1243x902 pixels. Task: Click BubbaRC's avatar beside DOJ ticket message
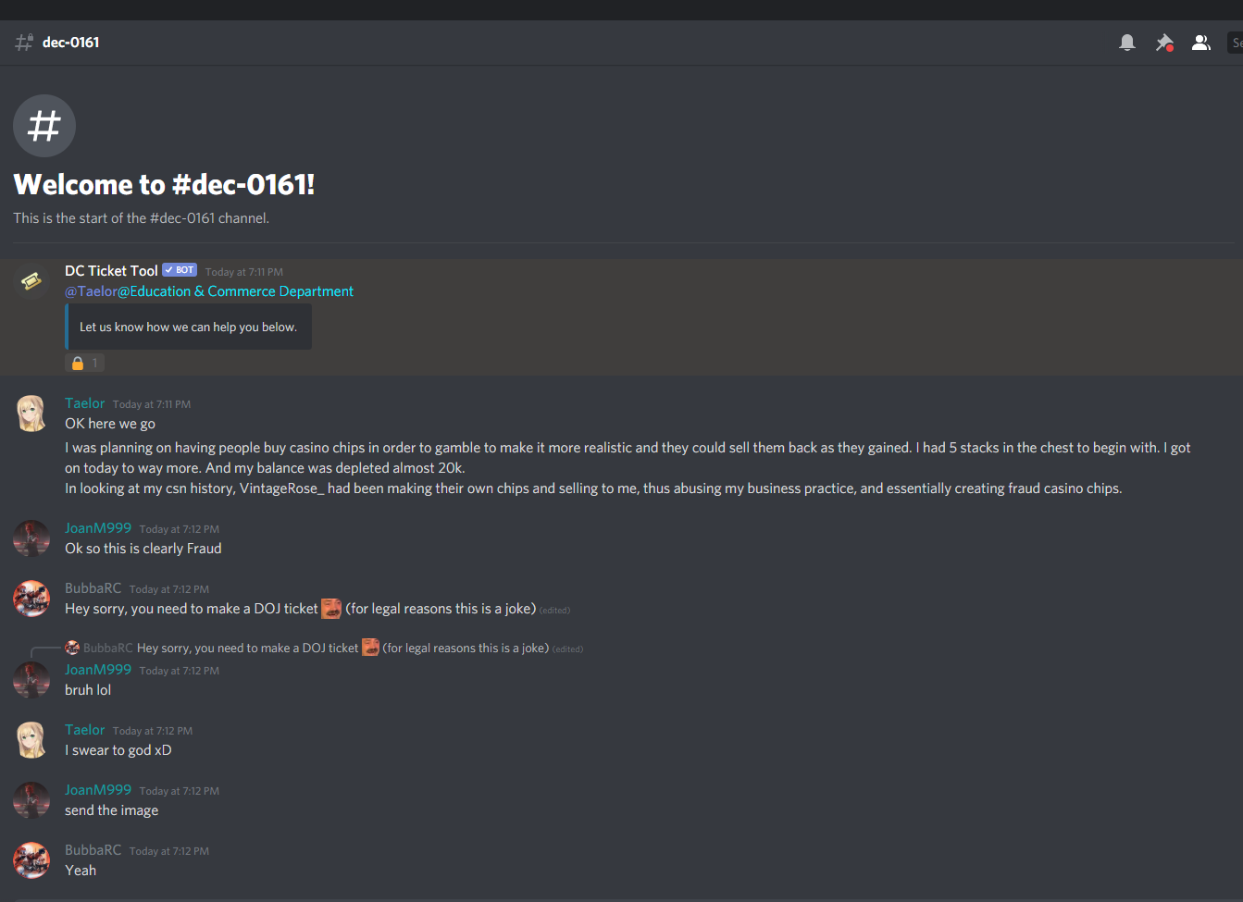click(x=31, y=599)
